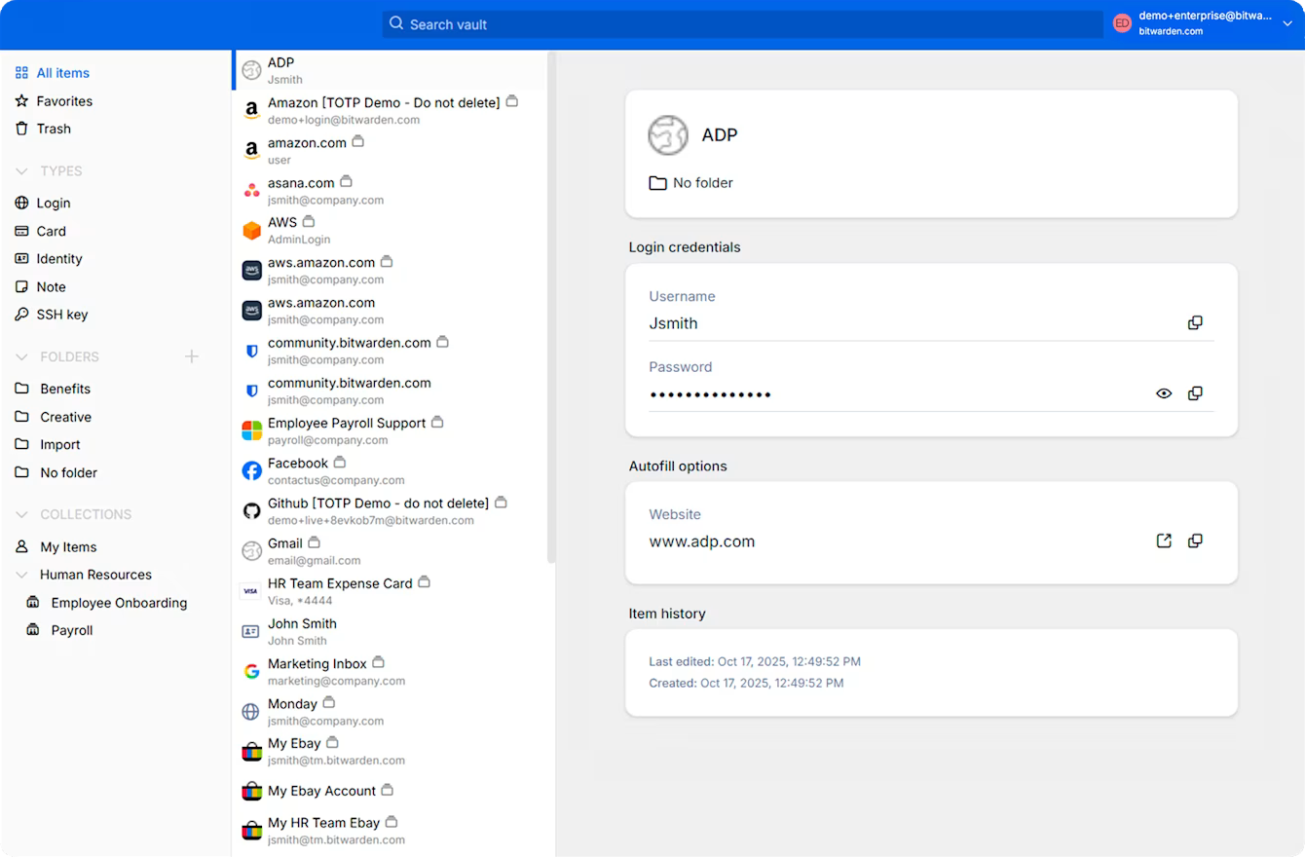Reveal the hidden password with the eye icon
This screenshot has height=857, width=1305.
pos(1164,393)
